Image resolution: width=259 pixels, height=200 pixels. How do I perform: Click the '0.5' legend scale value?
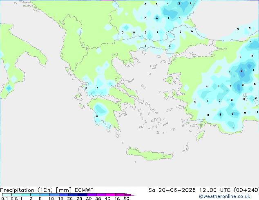(14, 198)
